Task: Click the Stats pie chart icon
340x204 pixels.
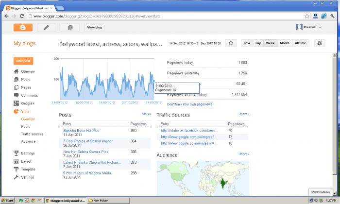Action: pyautogui.click(x=16, y=111)
